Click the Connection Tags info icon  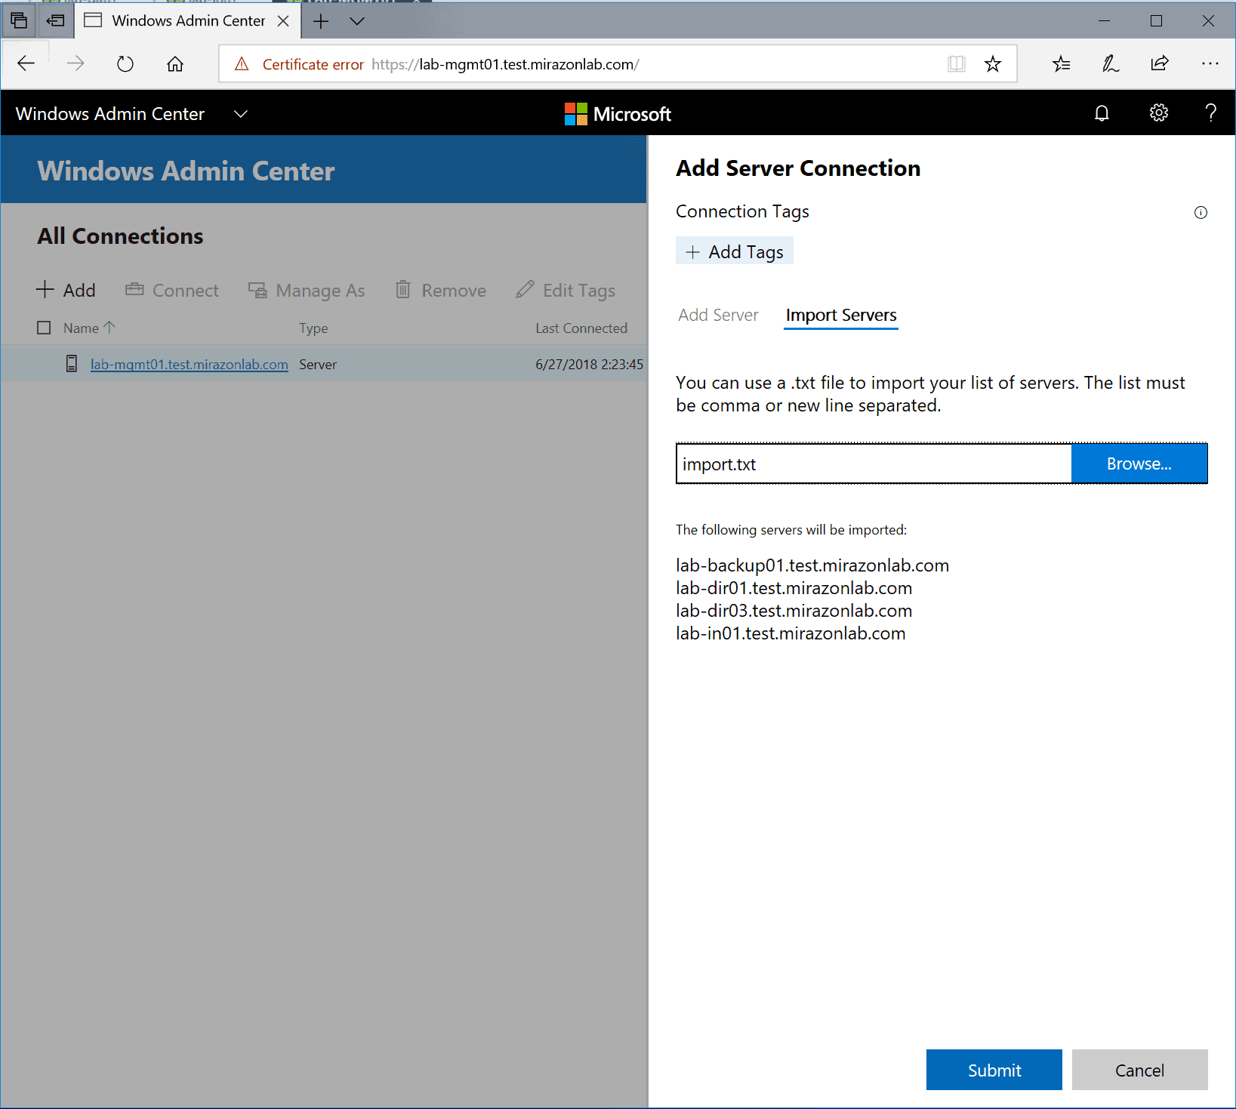pyautogui.click(x=1200, y=213)
